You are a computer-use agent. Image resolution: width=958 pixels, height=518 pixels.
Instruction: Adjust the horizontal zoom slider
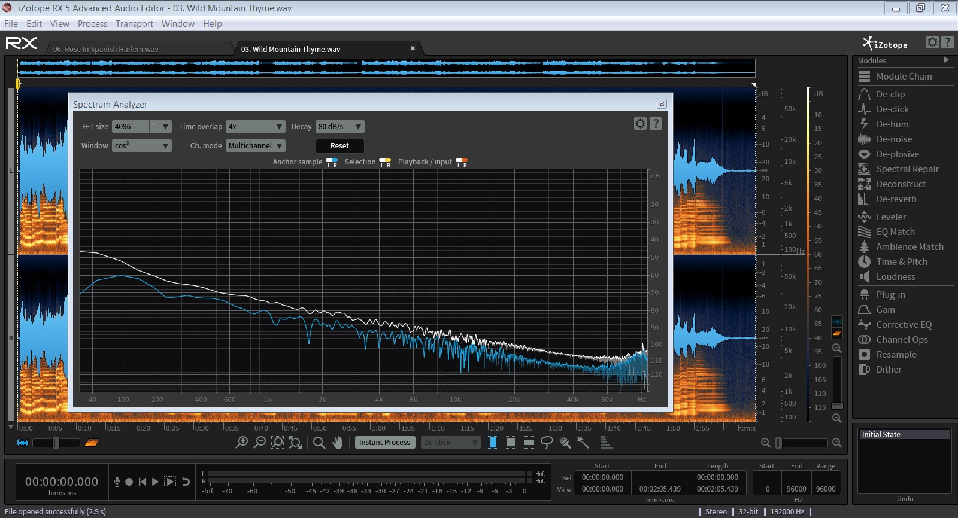[802, 443]
